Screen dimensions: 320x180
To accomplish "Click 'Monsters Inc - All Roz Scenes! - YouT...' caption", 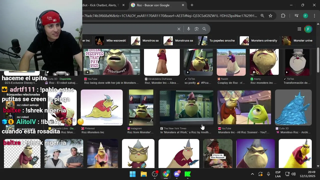I will click(x=244, y=132).
